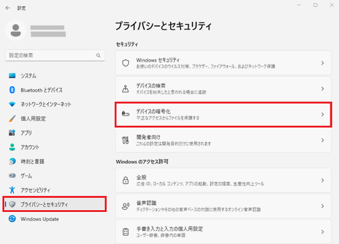Expand chevron on 音声認識 row

(322, 206)
